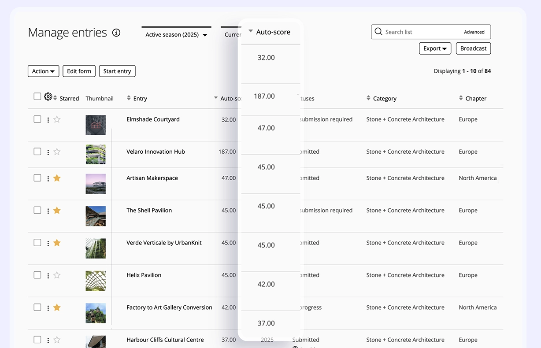The image size is (541, 348).
Task: Click the 187.00 value in highlighted column
Action: tap(264, 96)
